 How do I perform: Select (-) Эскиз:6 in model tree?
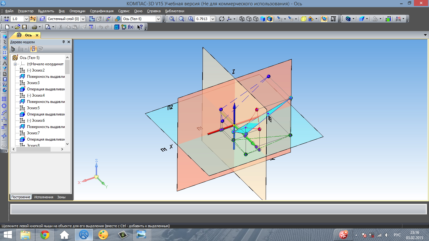pos(36,120)
